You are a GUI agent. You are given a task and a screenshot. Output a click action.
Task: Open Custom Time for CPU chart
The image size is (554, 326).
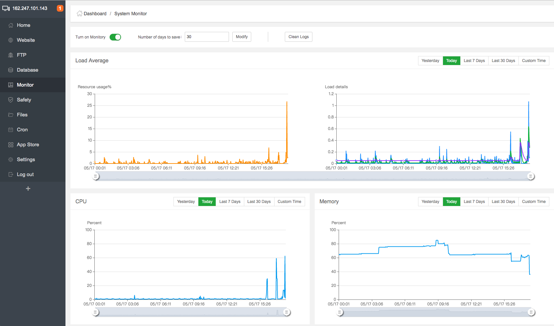[x=289, y=202]
